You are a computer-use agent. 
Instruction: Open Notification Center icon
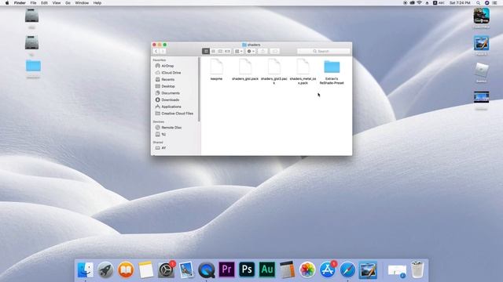(x=495, y=3)
